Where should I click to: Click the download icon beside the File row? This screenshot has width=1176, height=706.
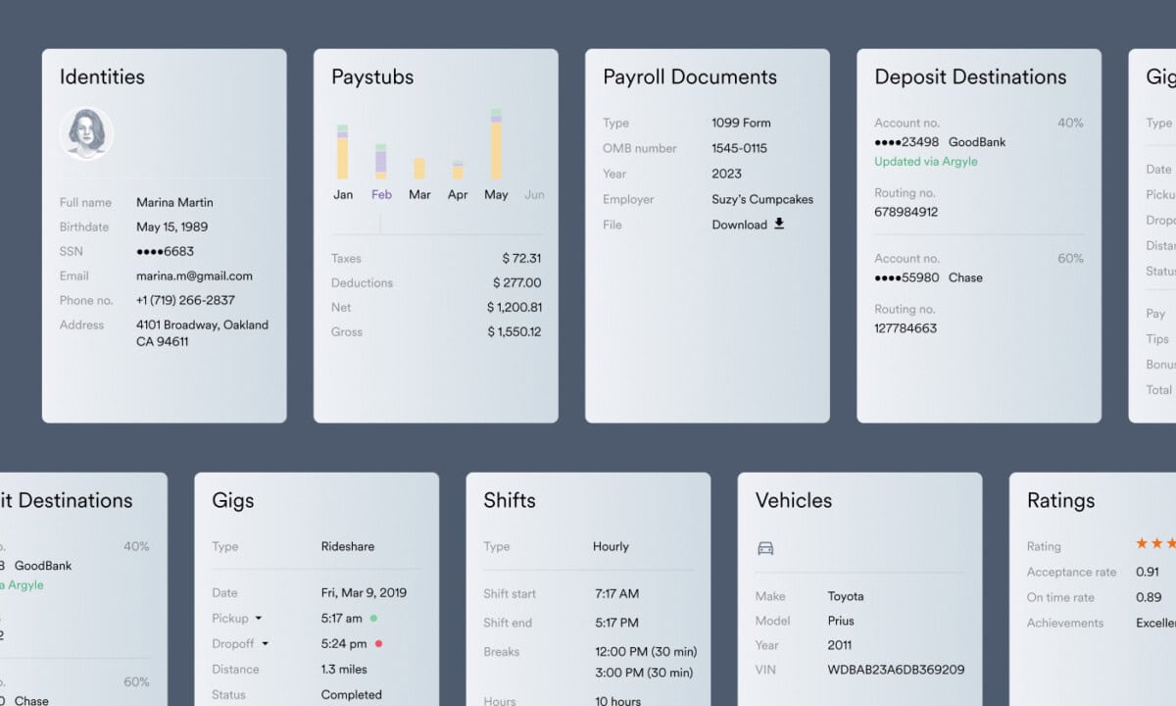pos(779,224)
